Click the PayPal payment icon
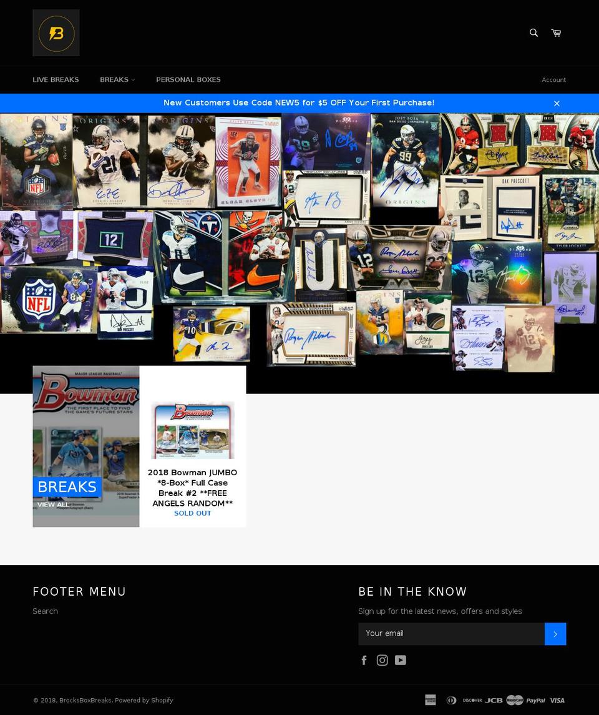The image size is (599, 715). tap(536, 701)
